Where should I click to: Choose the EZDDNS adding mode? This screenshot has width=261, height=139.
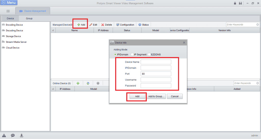149,54
